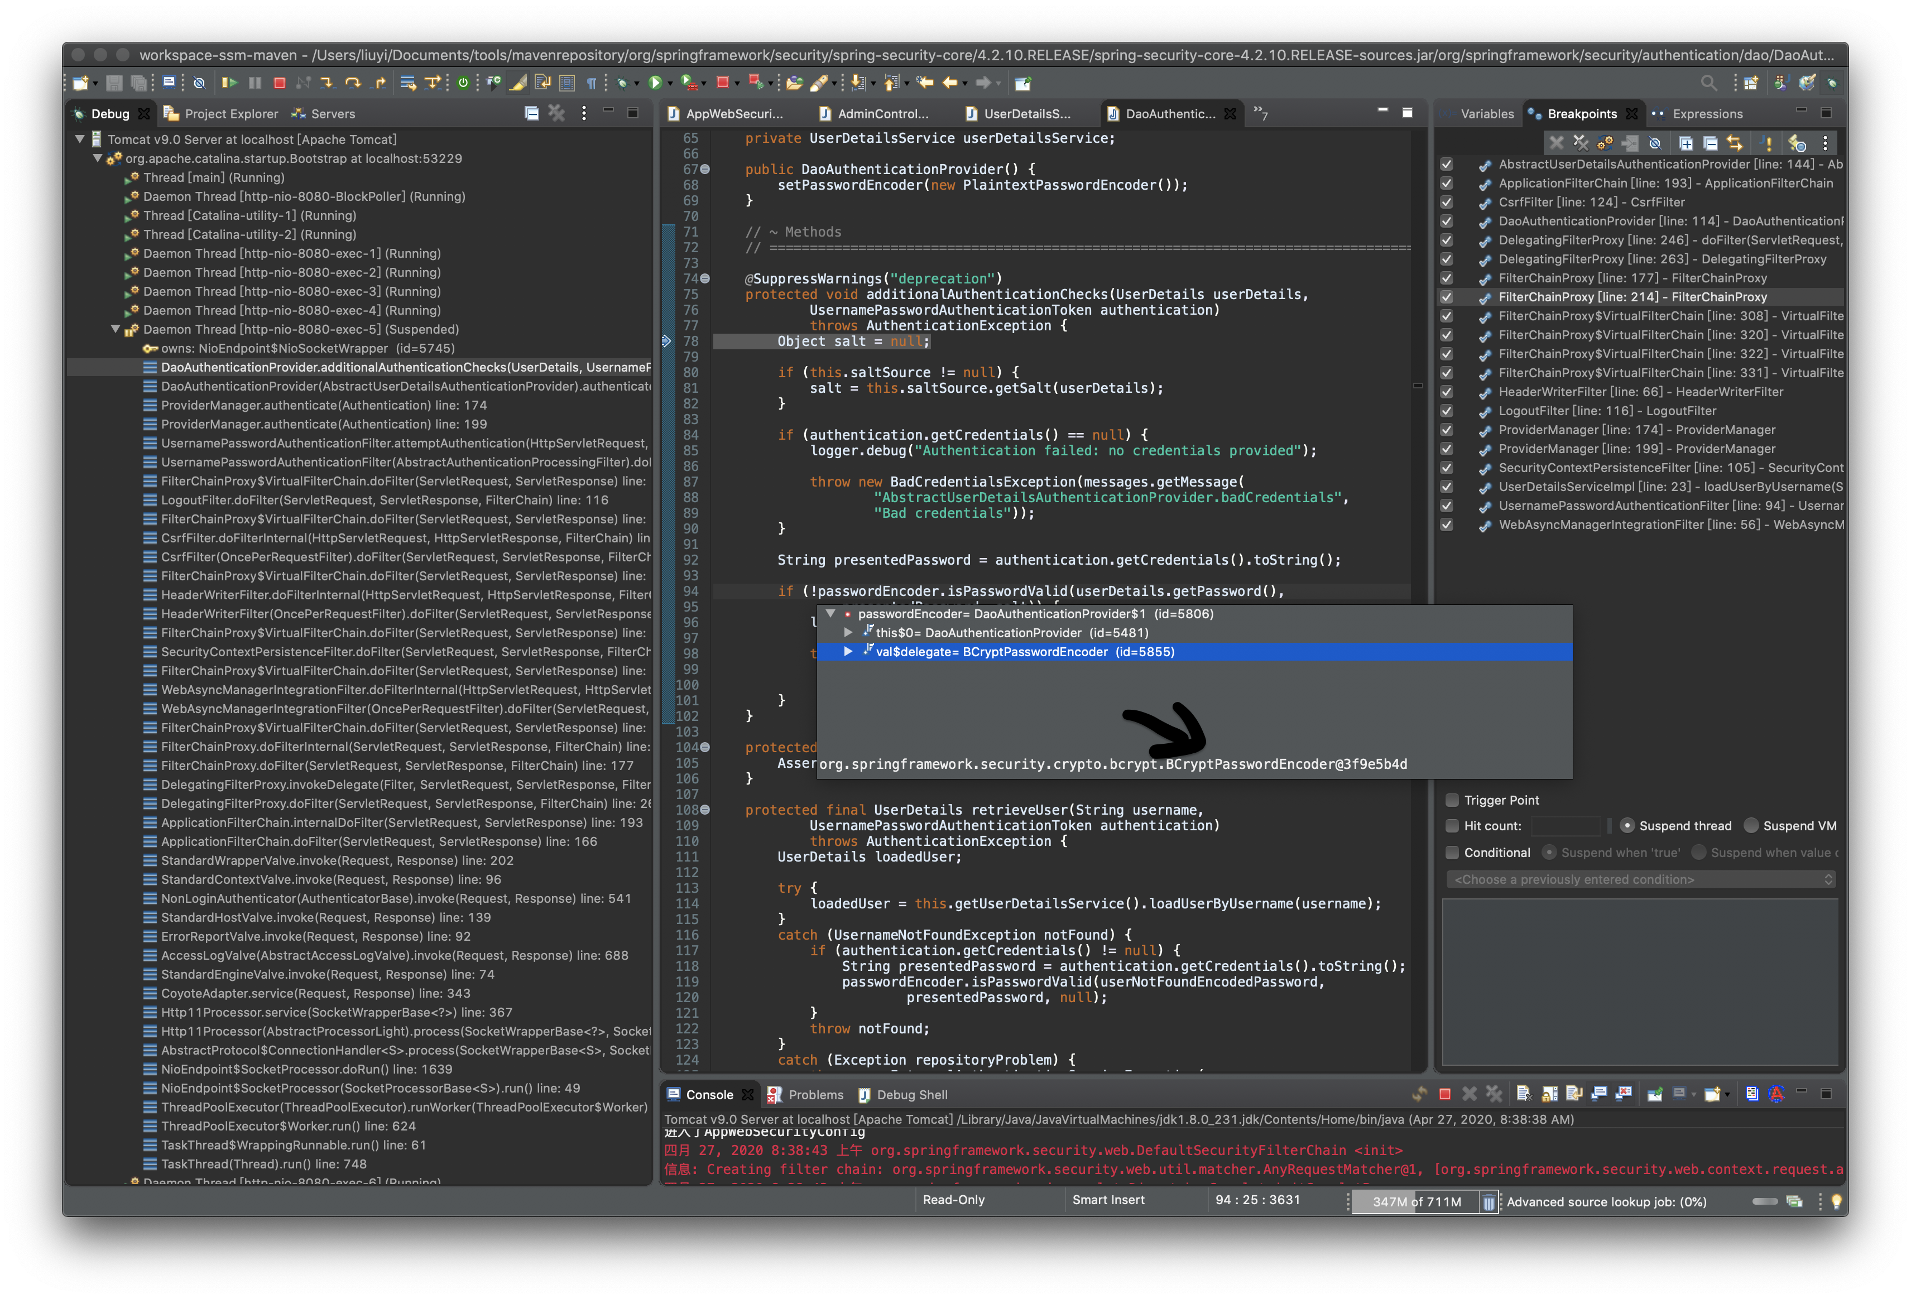Click the Skip All Breakpoints icon in the Breakpoints view
This screenshot has width=1911, height=1299.
[x=1655, y=143]
